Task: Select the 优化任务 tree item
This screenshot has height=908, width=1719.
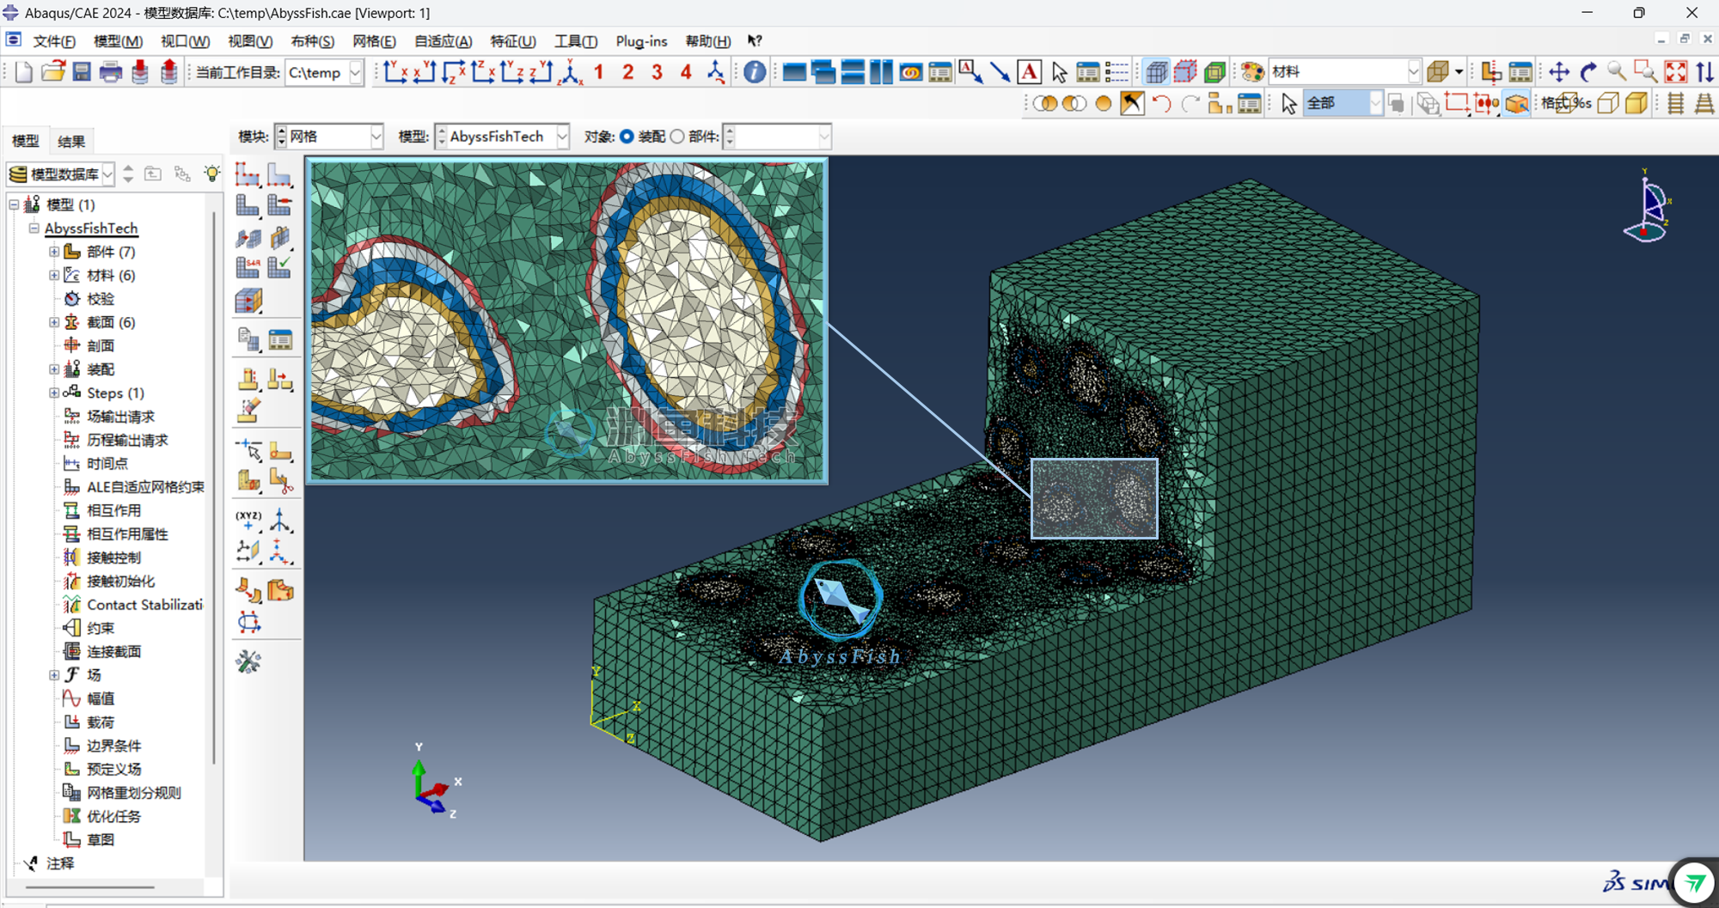Action: [113, 816]
